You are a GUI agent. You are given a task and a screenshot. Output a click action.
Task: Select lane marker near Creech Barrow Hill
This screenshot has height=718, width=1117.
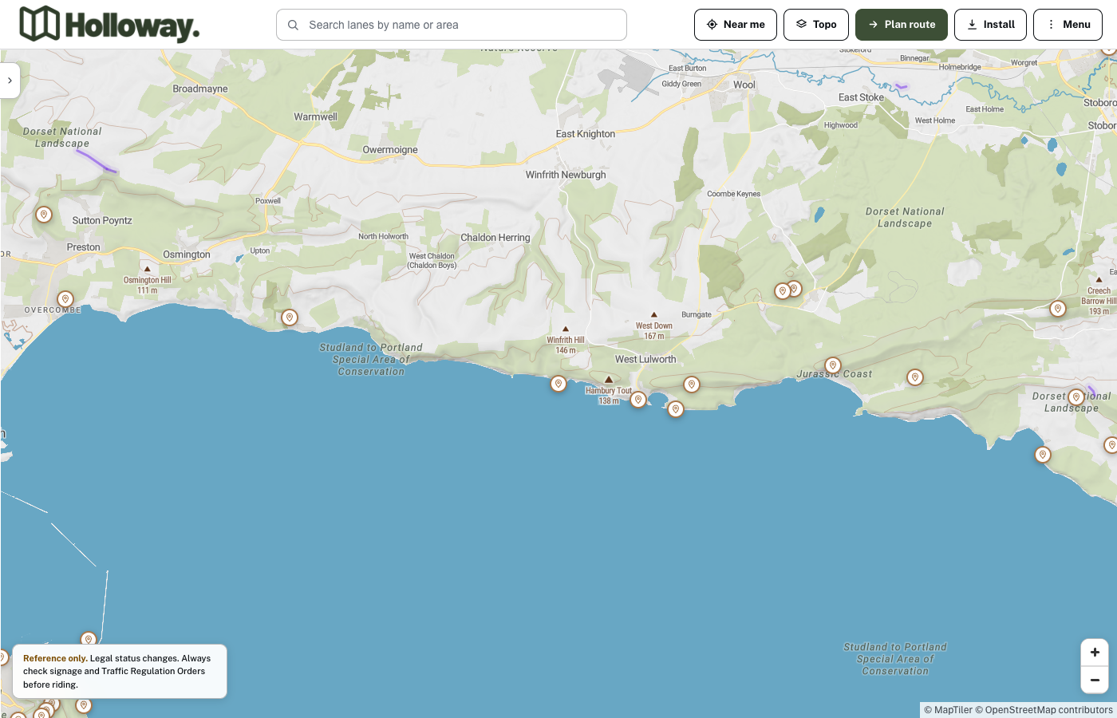pyautogui.click(x=1058, y=309)
